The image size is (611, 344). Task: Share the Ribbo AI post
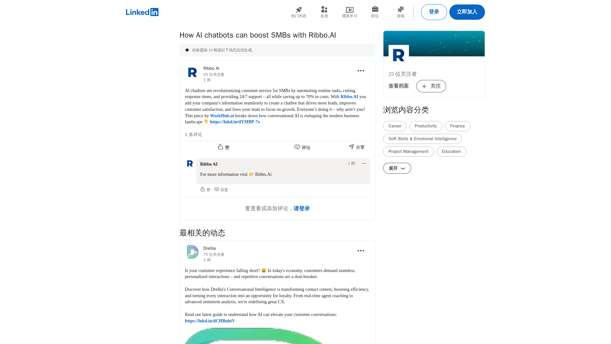tap(356, 147)
